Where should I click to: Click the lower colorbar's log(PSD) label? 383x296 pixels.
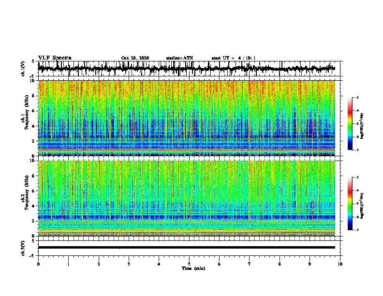(x=362, y=206)
